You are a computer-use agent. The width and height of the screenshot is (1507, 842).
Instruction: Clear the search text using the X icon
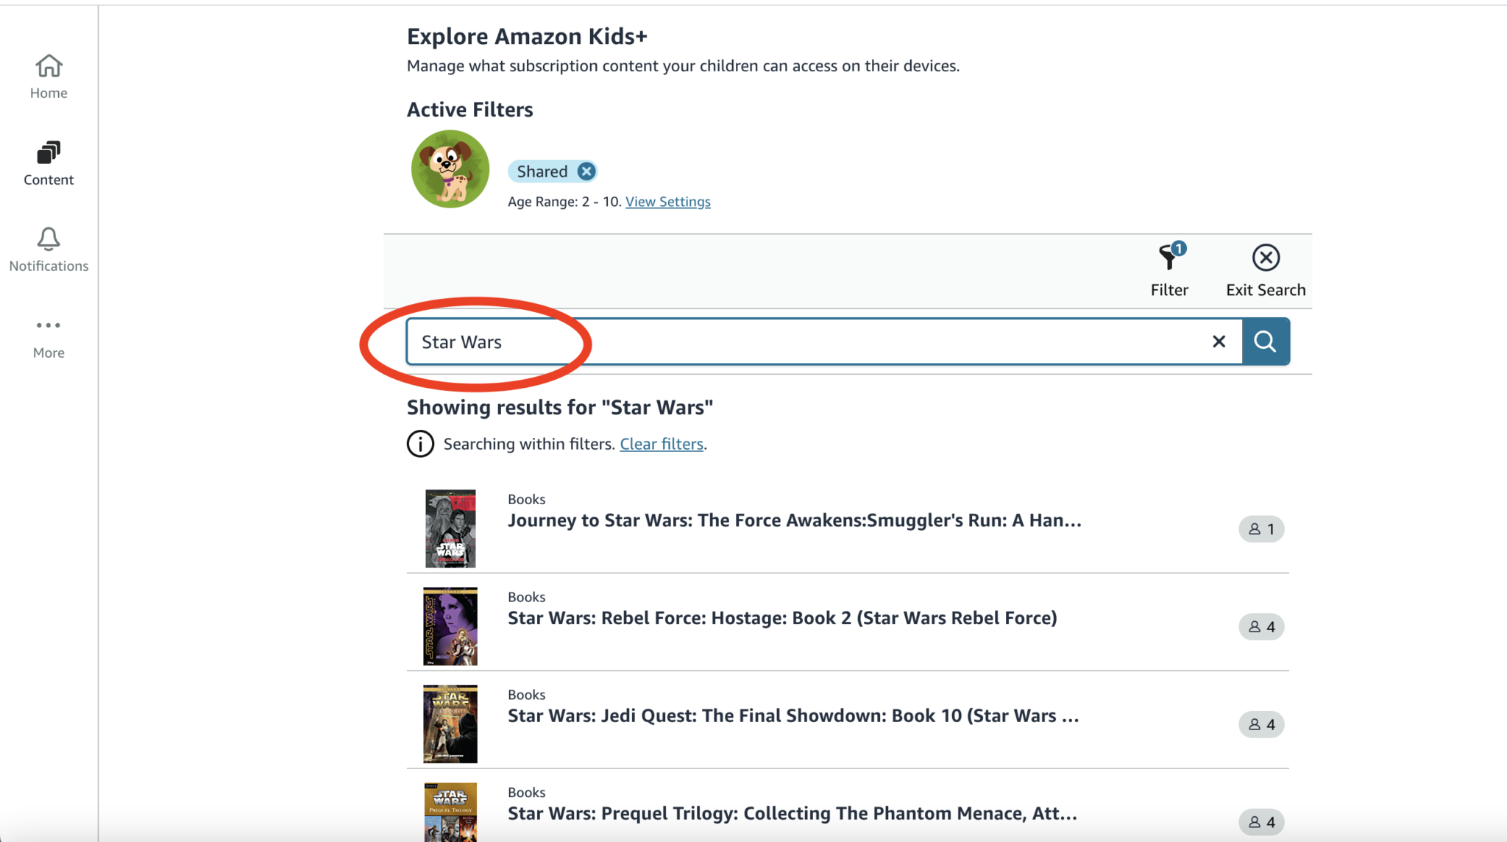[x=1219, y=341]
